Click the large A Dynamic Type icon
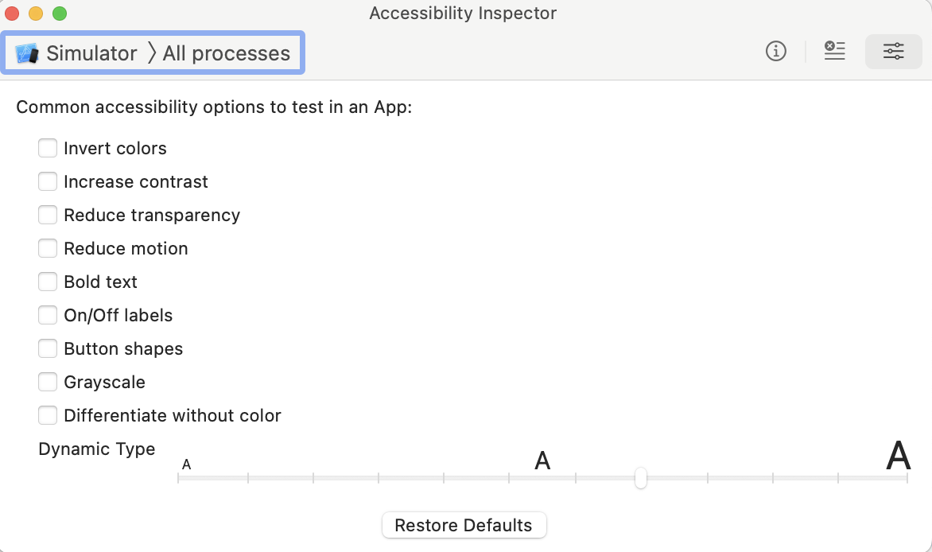Viewport: 932px width, 552px height. pyautogui.click(x=898, y=457)
